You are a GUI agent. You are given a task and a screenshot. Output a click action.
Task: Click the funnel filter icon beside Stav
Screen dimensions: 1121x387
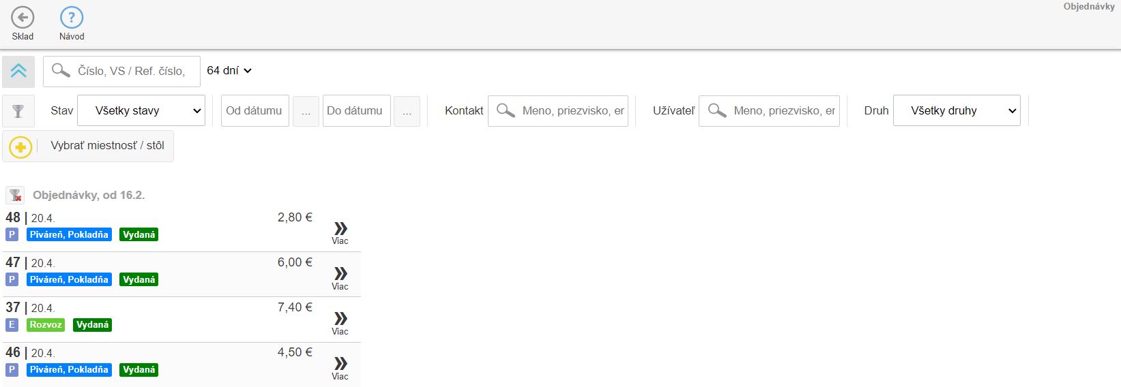(18, 111)
